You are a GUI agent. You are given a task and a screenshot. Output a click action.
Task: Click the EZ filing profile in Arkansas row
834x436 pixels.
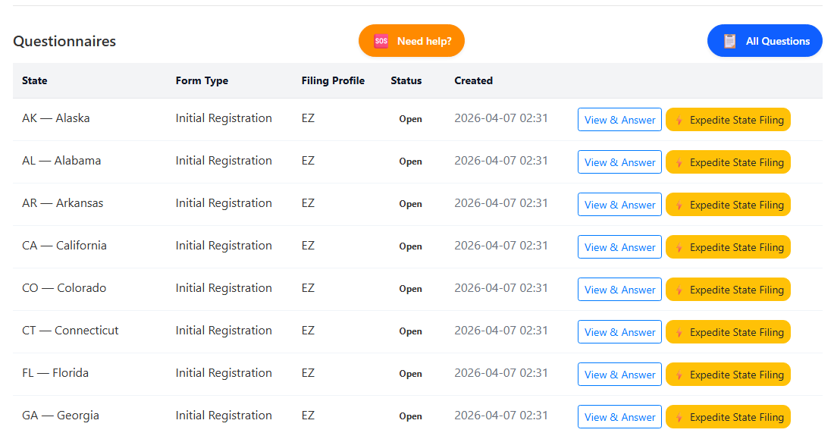tap(308, 203)
